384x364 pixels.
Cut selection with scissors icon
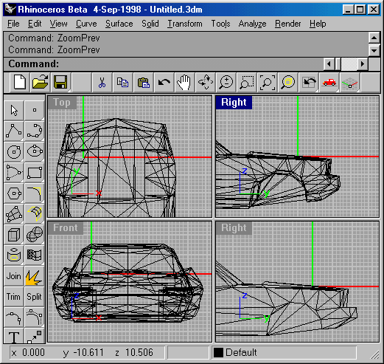pos(102,82)
